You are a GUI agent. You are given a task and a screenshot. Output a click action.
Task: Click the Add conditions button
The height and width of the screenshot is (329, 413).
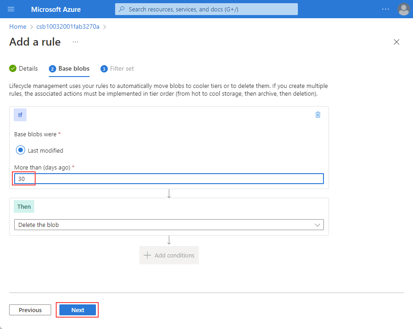169,255
